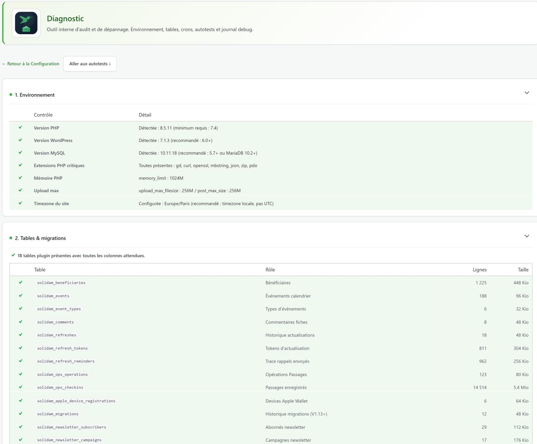Click checkmark for solidam_apple_device_registrations row
This screenshot has width=537, height=444.
[x=21, y=401]
